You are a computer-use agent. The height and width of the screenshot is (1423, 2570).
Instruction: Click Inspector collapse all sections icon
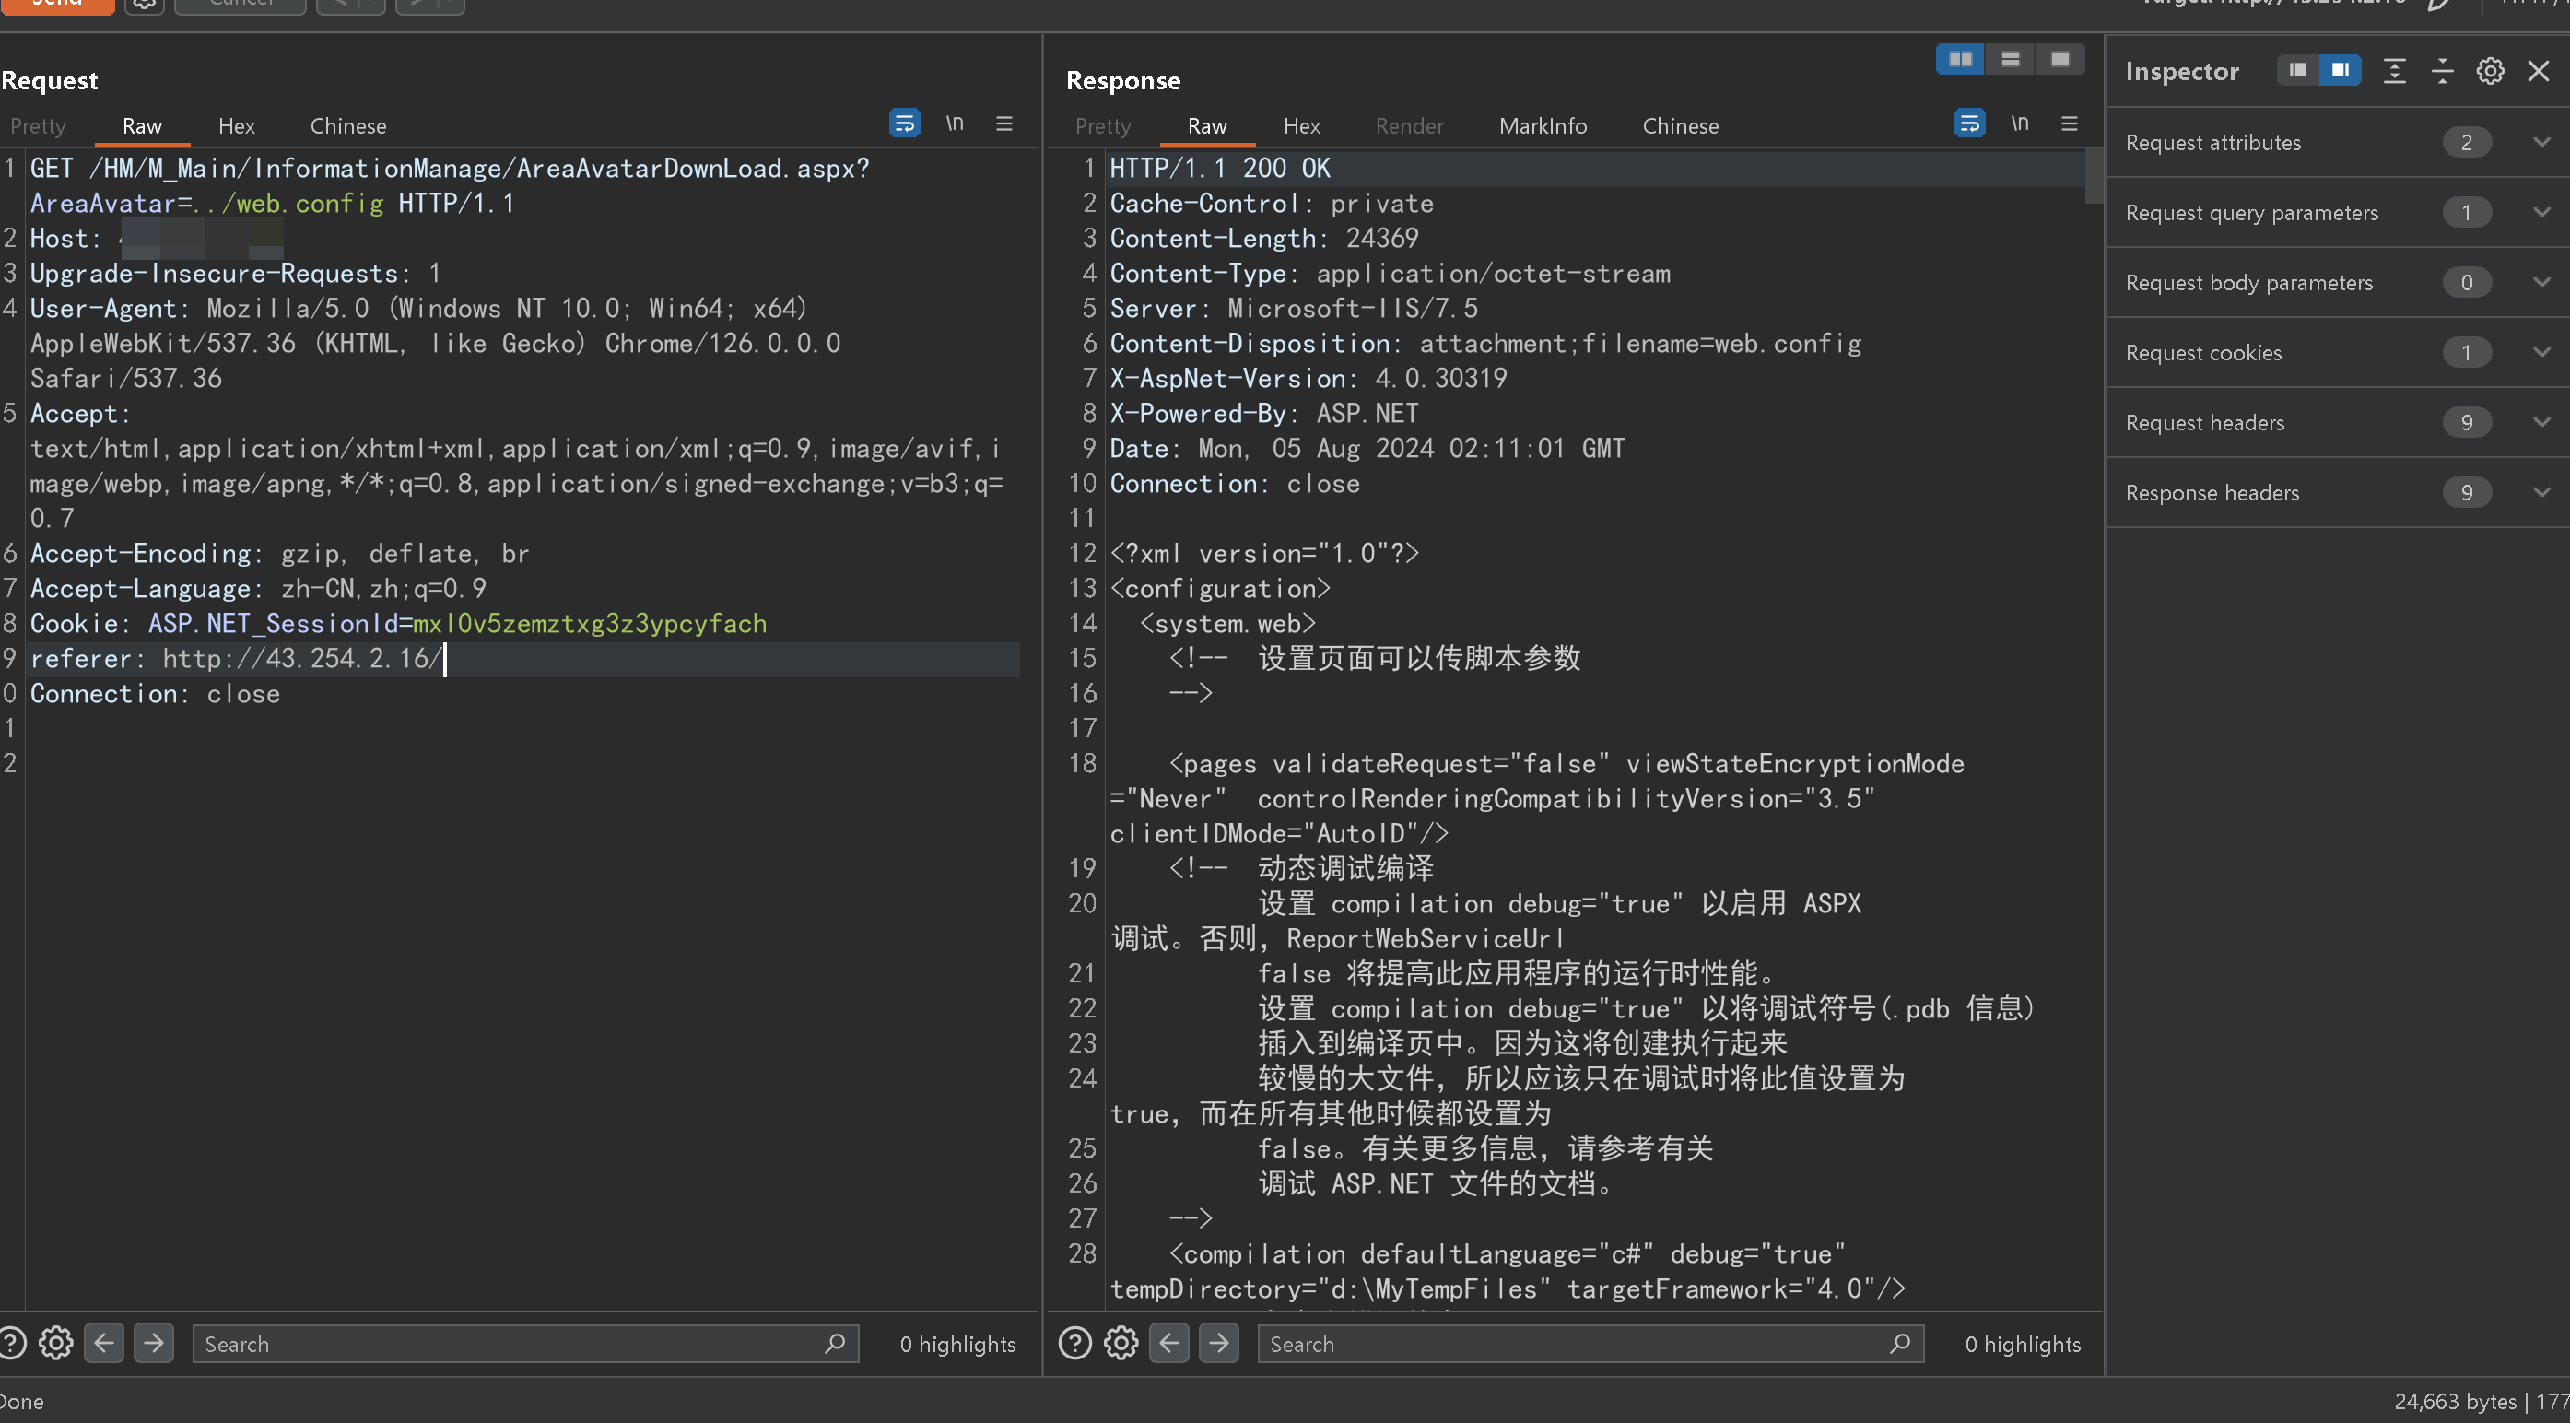tap(2441, 71)
